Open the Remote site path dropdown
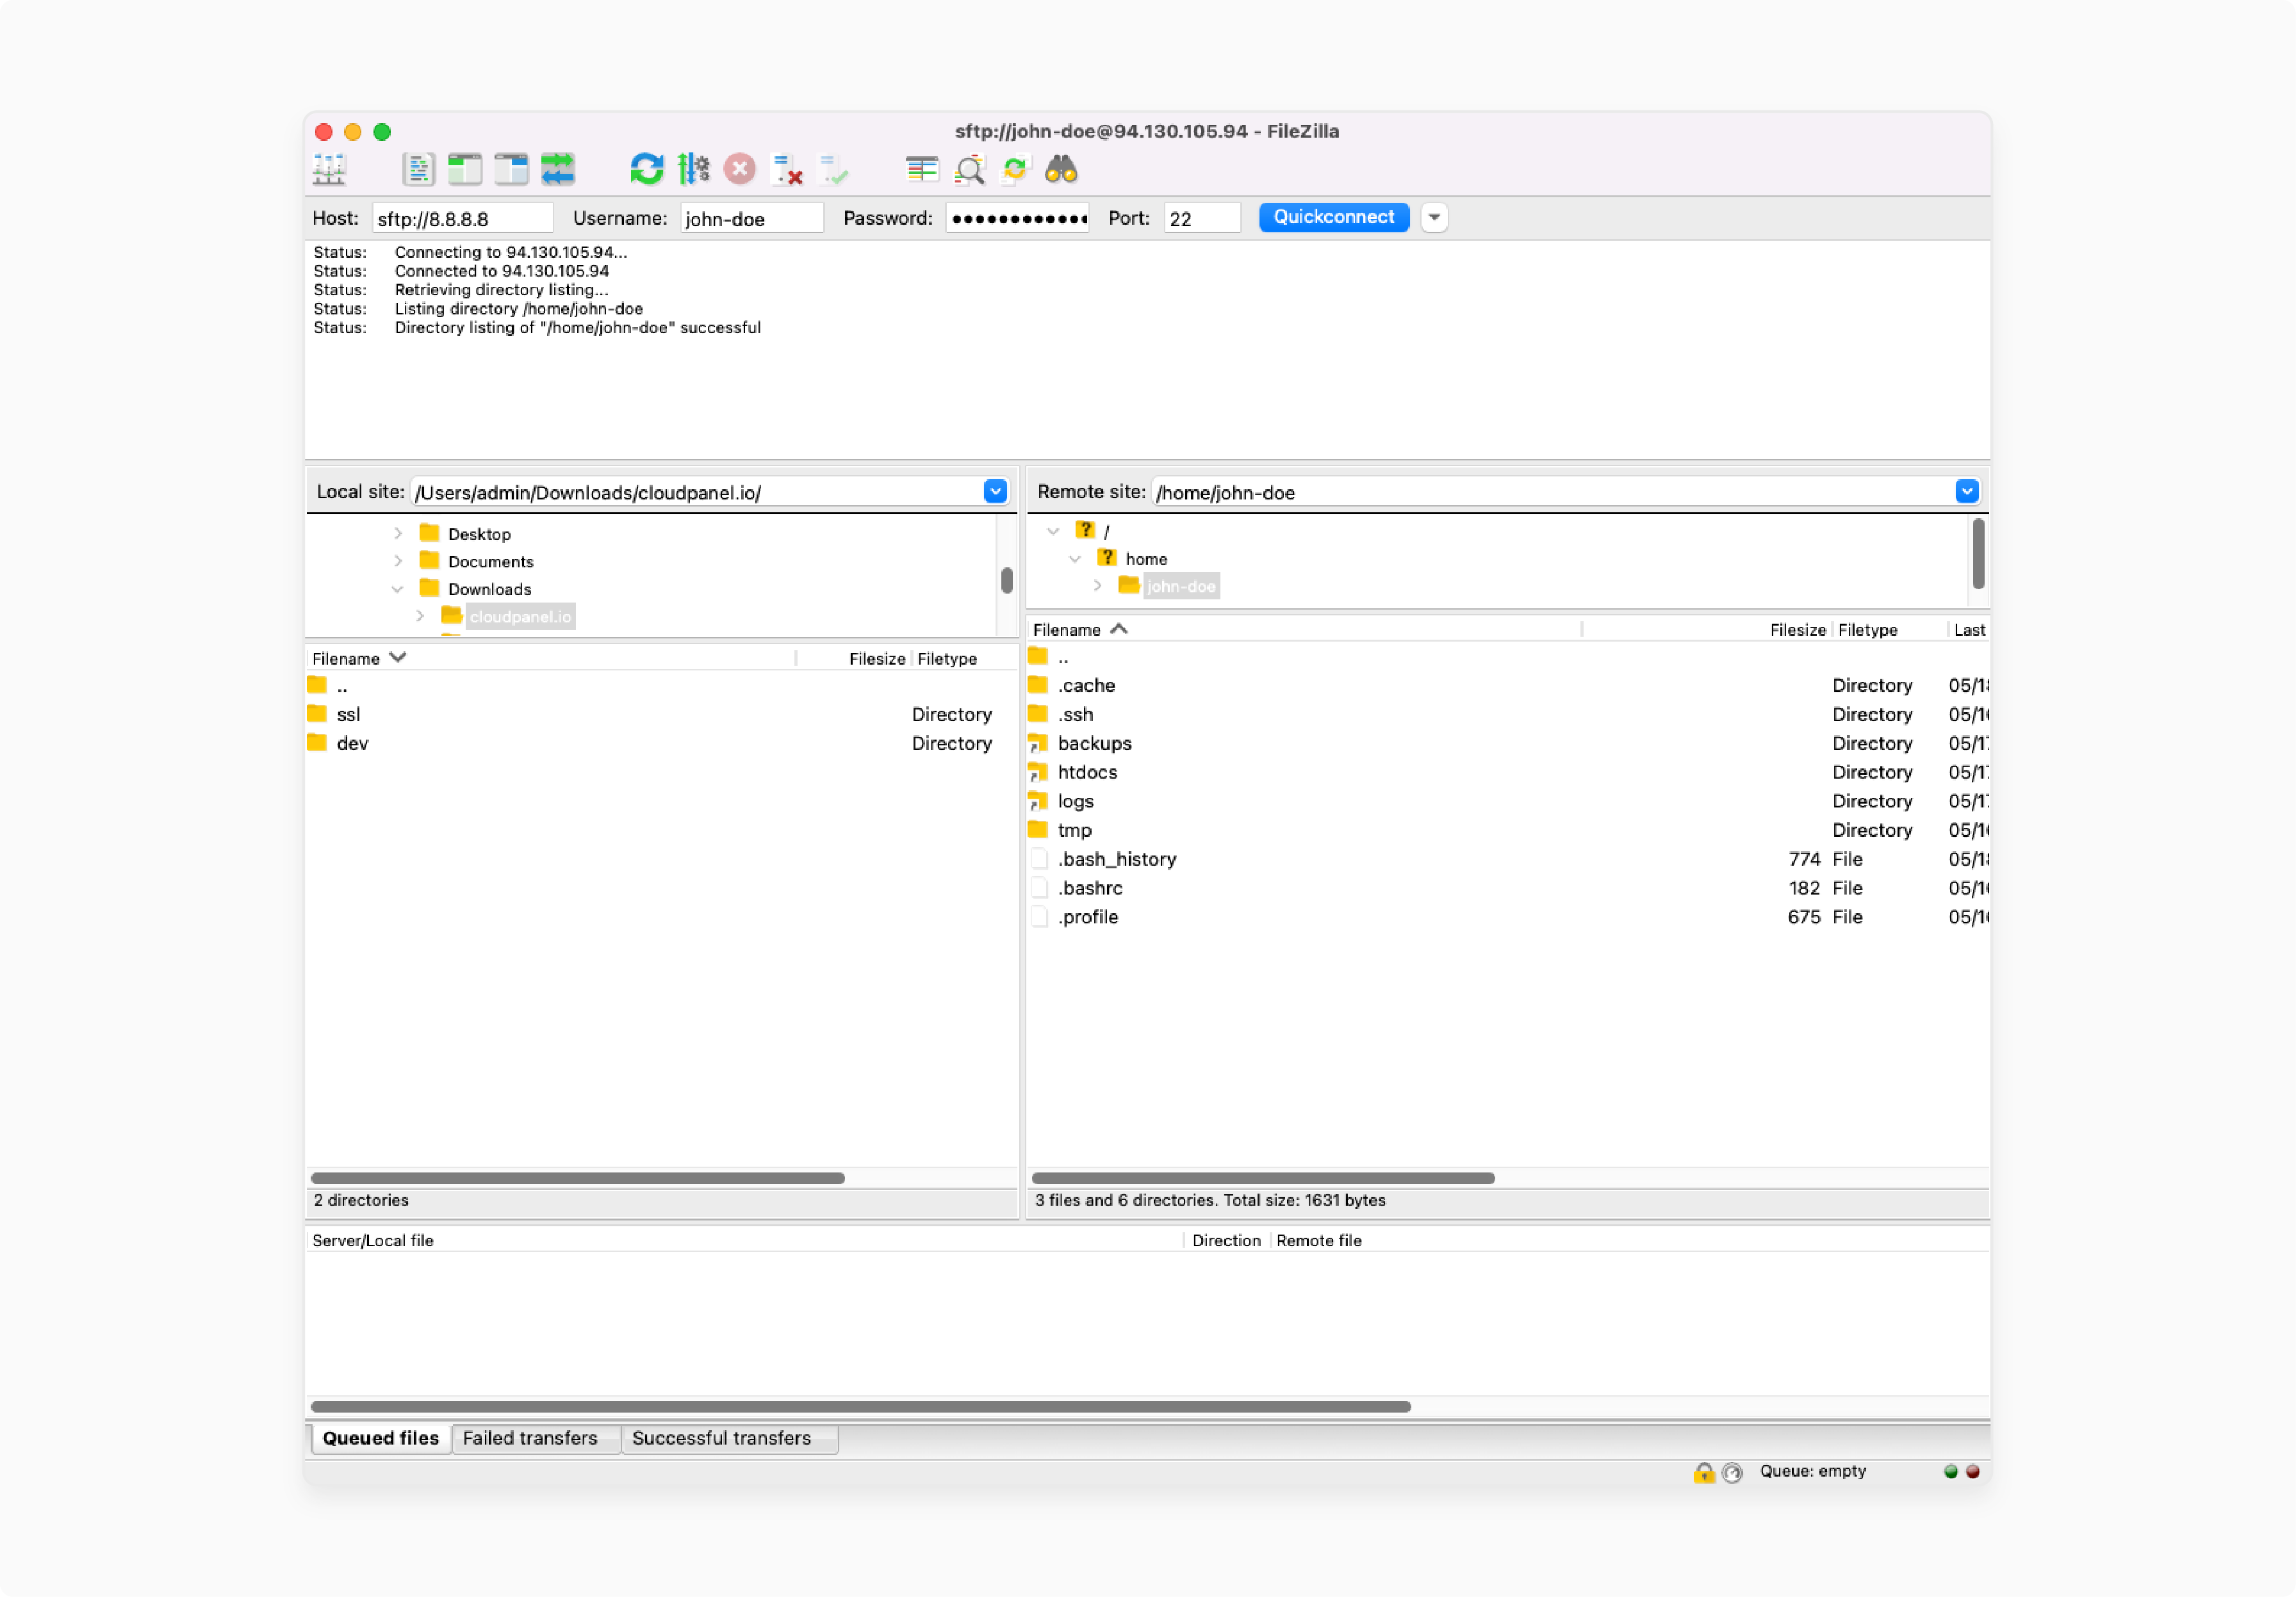 1967,492
